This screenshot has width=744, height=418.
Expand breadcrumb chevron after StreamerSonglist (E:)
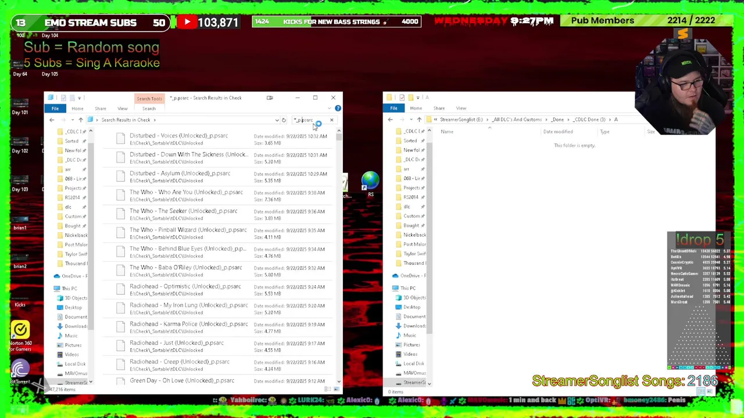487,120
